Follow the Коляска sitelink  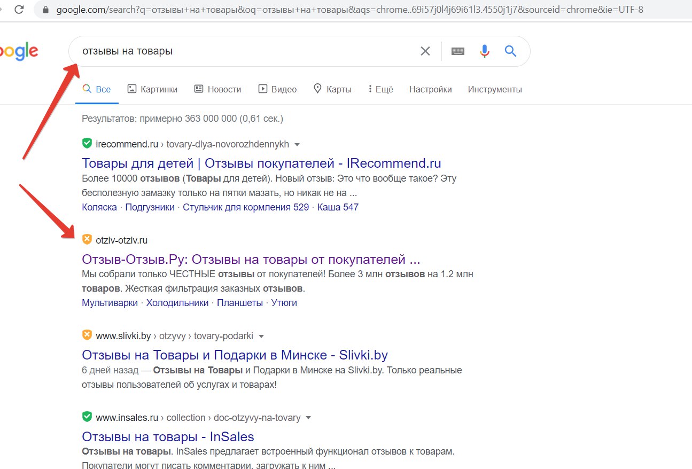pyautogui.click(x=99, y=207)
